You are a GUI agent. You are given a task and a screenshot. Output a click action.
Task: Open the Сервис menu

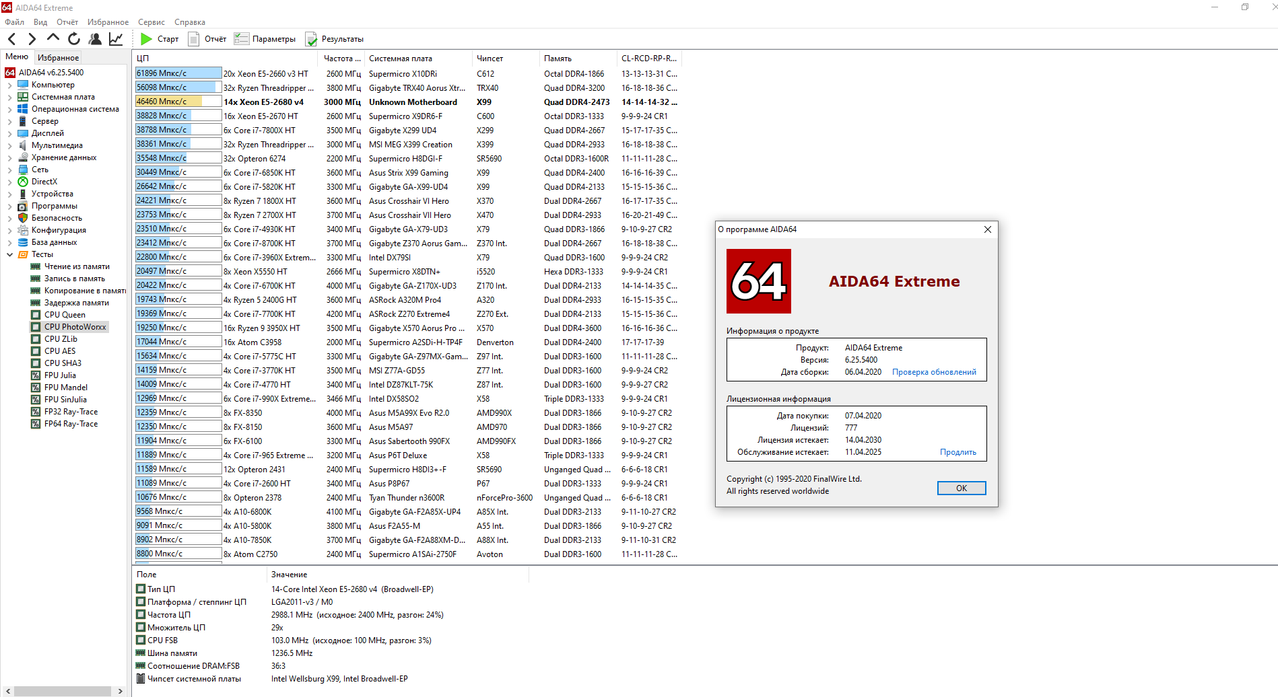[152, 22]
